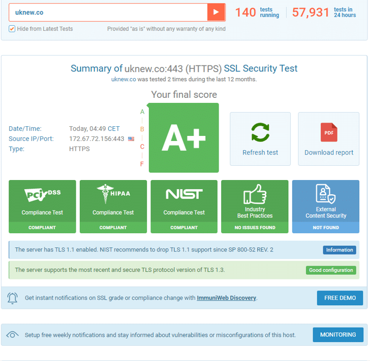This screenshot has width=370, height=361.
Task: Click the NO ISSUES FOUND status label
Action: (255, 228)
